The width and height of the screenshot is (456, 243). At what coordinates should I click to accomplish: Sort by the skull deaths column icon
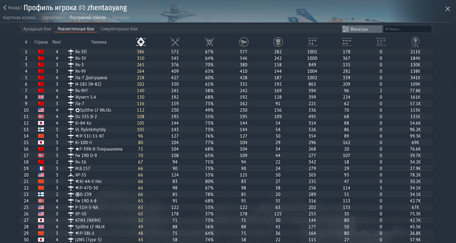pyautogui.click(x=278, y=42)
